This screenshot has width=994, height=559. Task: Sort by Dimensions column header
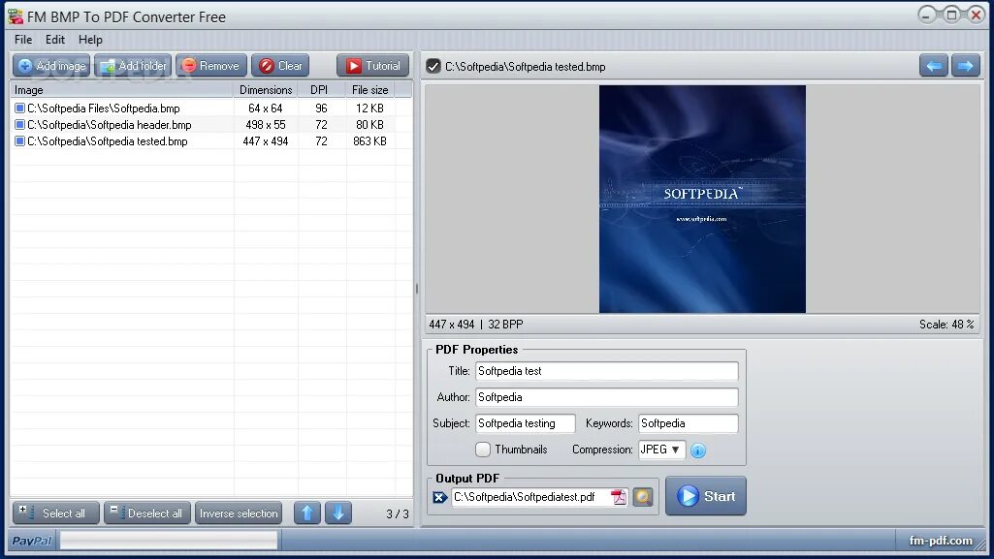coord(266,90)
